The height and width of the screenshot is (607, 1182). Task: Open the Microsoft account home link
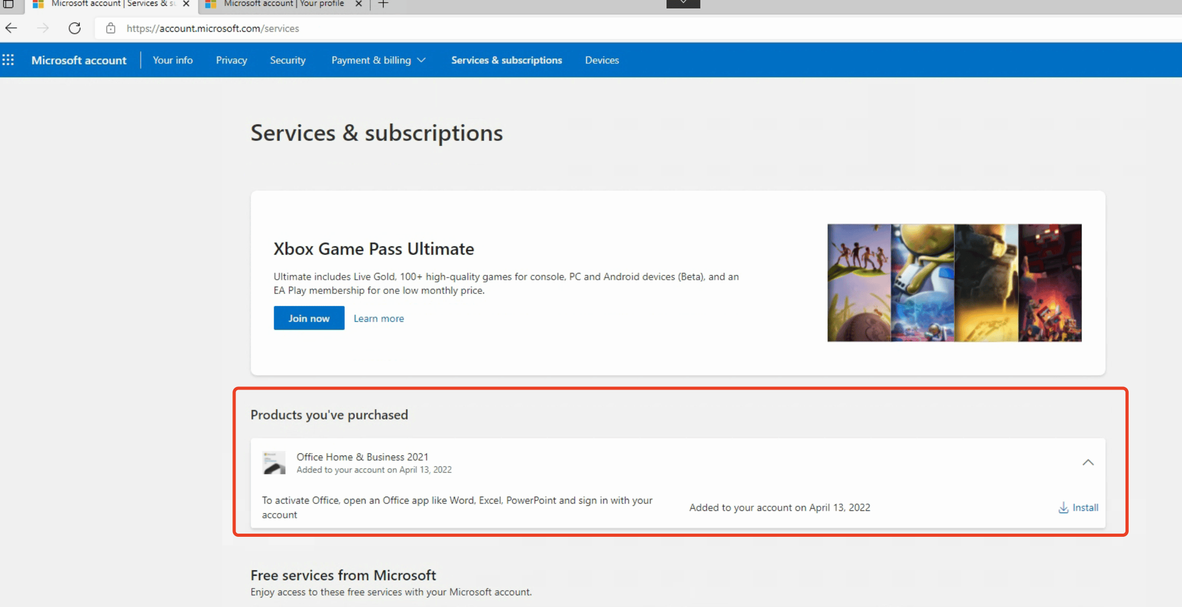click(x=79, y=60)
